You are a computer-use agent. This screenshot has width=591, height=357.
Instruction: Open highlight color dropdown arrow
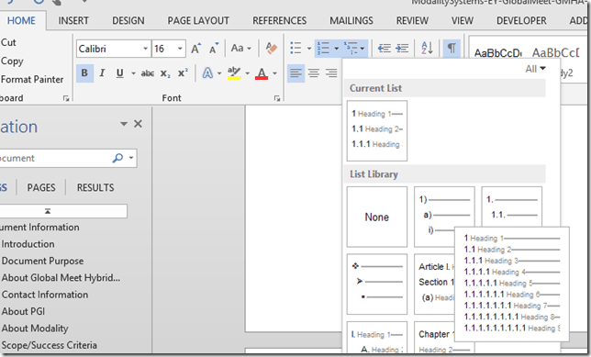pos(247,73)
